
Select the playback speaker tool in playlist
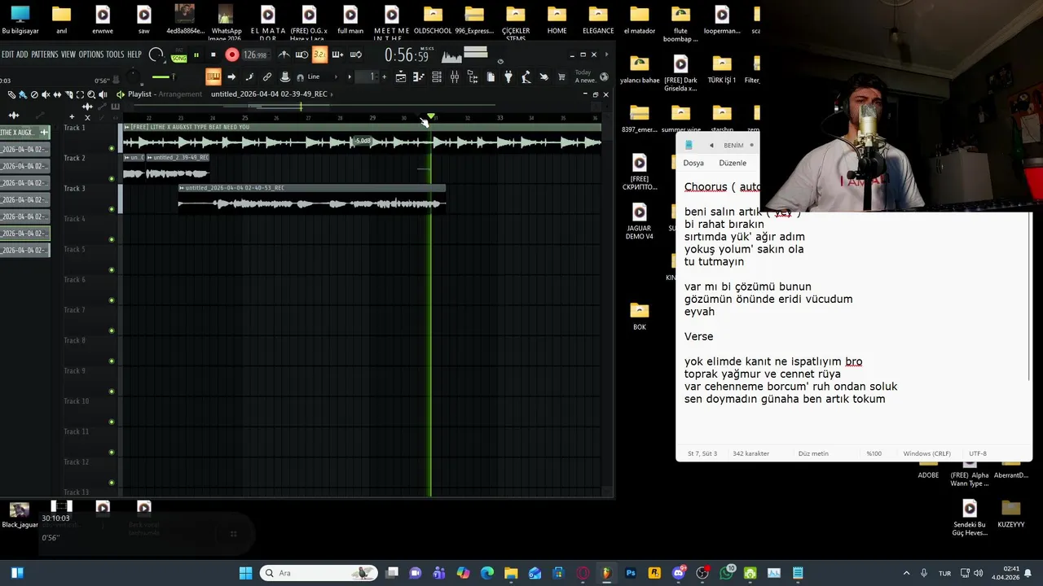point(103,94)
